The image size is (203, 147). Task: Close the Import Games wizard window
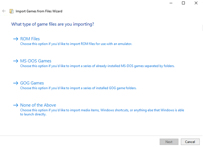(x=196, y=3)
